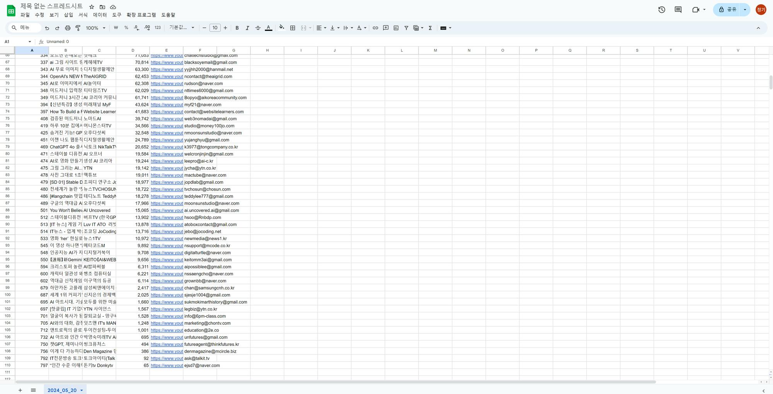Open the 도움말 menu
773x394 pixels.
click(168, 15)
